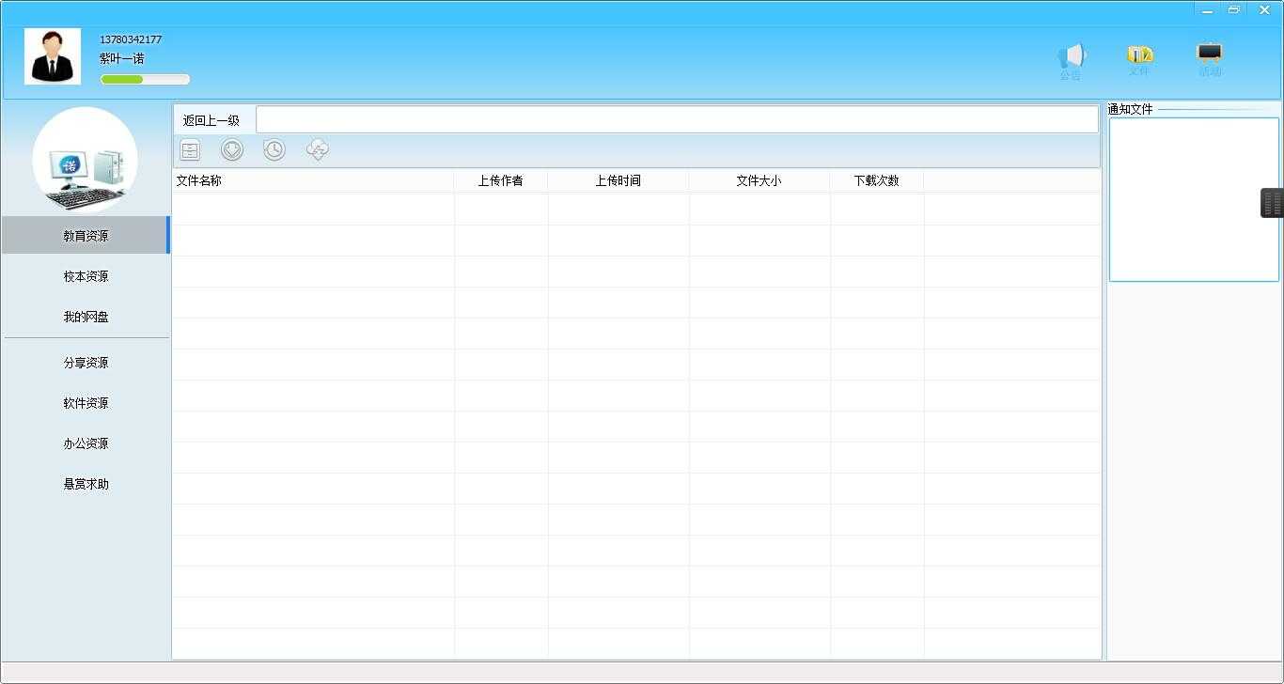Click the clock history toolbar icon
This screenshot has width=1284, height=684.
[x=274, y=149]
